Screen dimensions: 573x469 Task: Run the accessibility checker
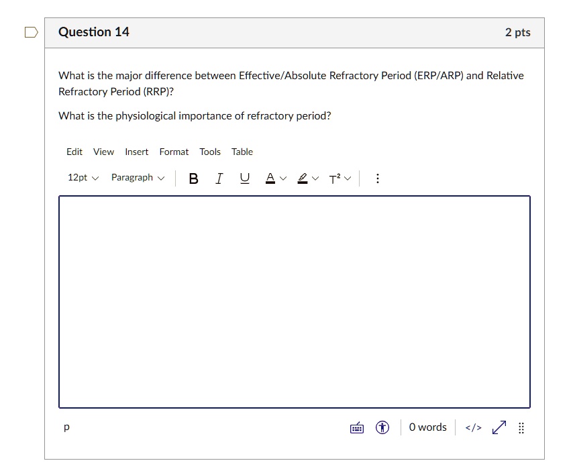[382, 427]
